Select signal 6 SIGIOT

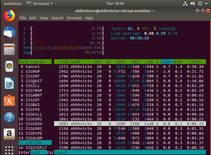tap(35, 100)
